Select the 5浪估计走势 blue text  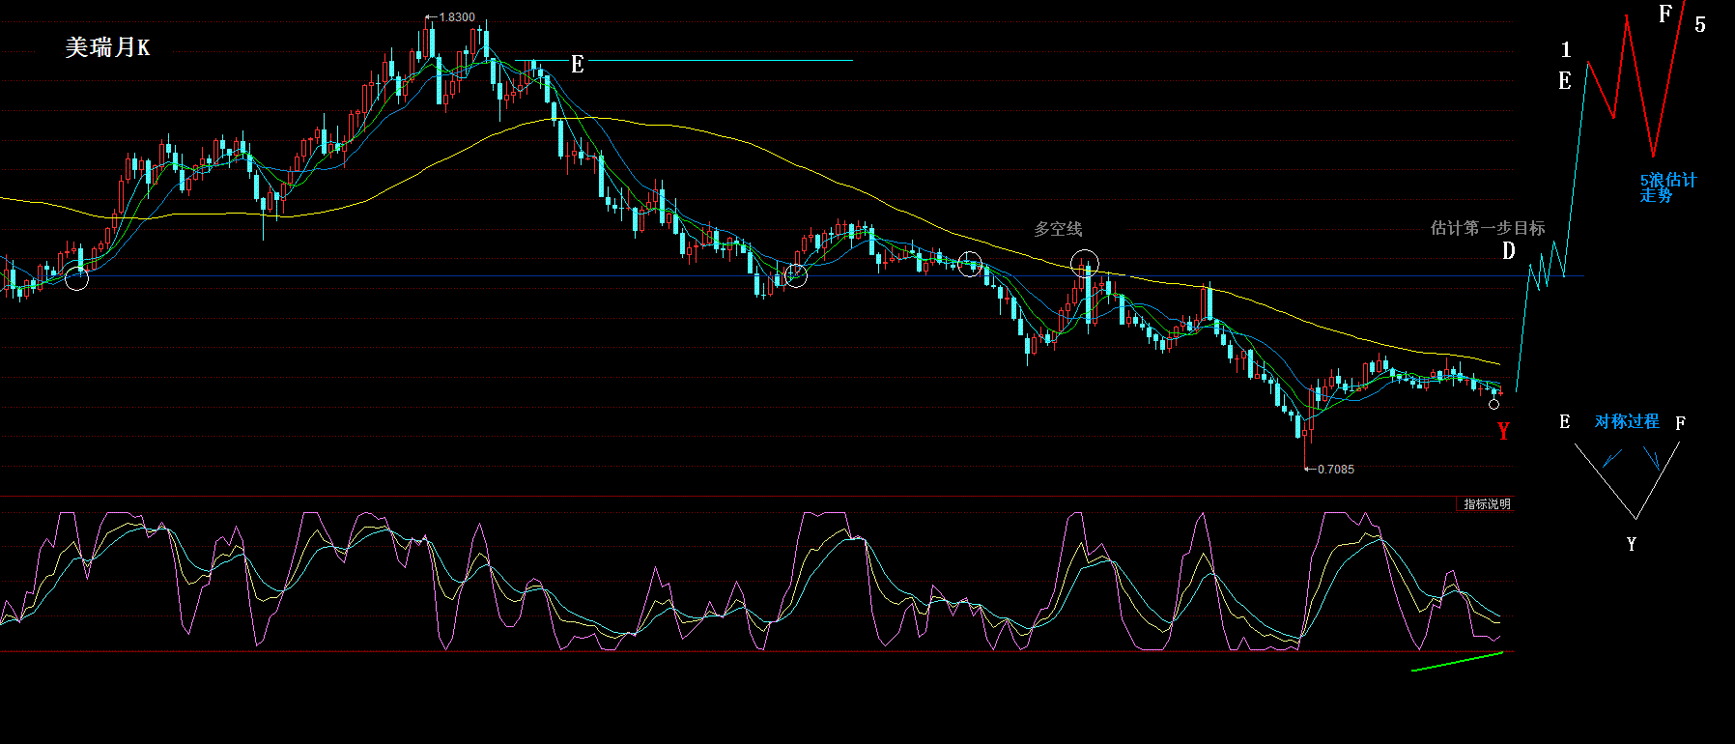click(1667, 187)
